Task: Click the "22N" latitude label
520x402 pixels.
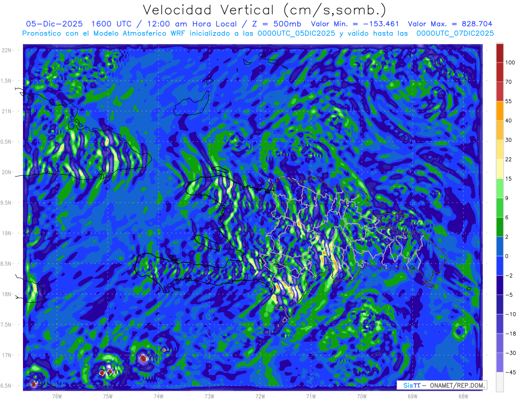Action: click(7, 50)
